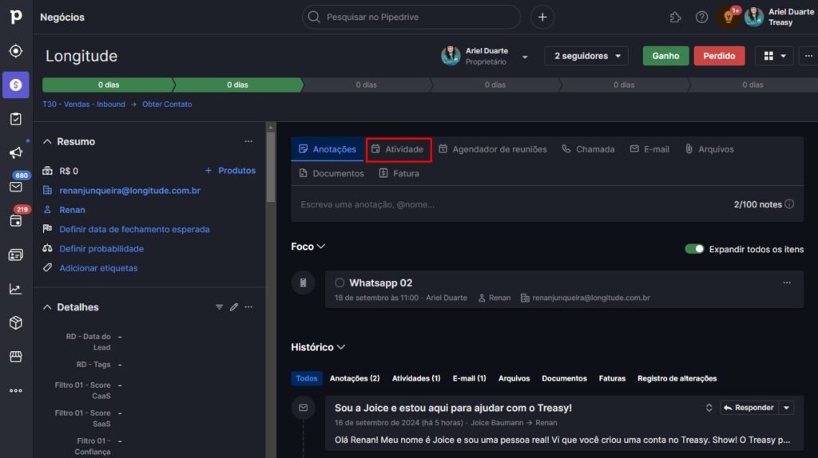
Task: Open Campaigns megaphone icon in sidebar
Action: tap(16, 152)
